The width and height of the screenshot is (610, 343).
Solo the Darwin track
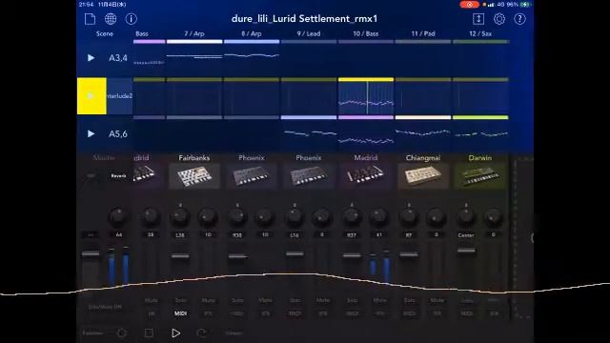point(466,301)
